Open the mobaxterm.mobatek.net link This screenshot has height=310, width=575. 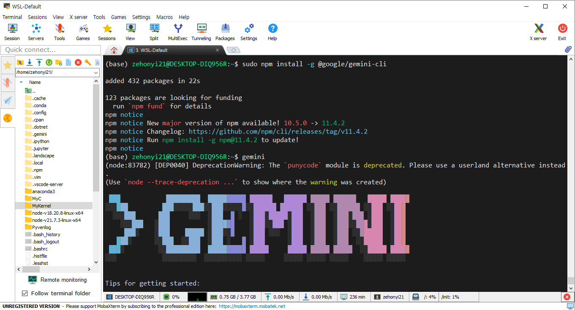click(252, 306)
